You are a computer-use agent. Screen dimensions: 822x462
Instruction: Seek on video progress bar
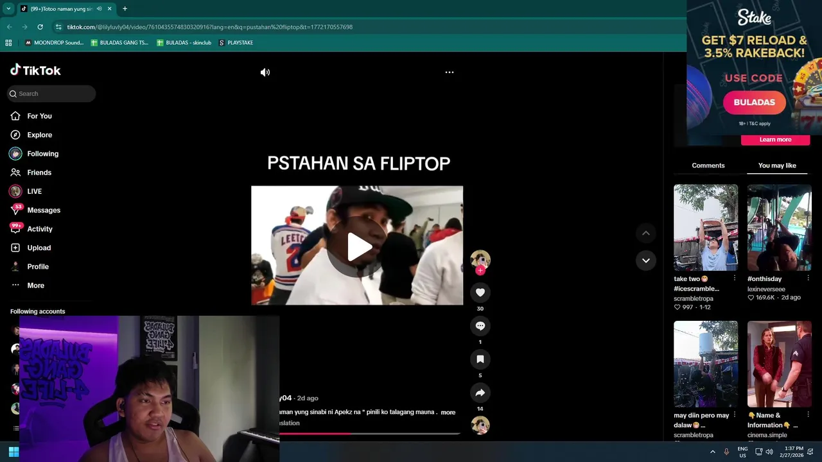pyautogui.click(x=370, y=434)
